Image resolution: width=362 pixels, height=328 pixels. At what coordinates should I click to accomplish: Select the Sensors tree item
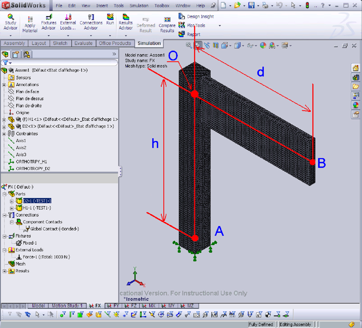(20, 78)
